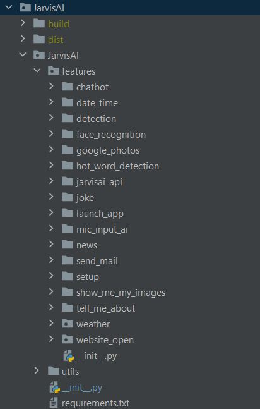Expand the hot_word_detection folder
The height and width of the screenshot is (409, 260).
[x=51, y=166]
